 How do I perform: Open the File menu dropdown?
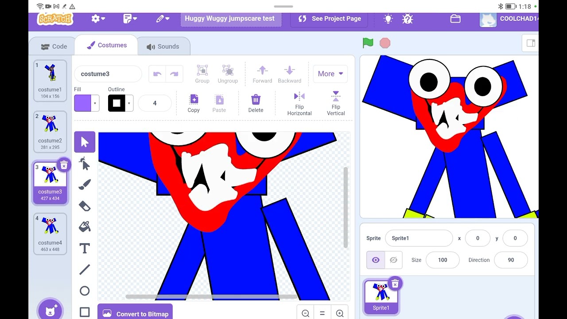(130, 19)
